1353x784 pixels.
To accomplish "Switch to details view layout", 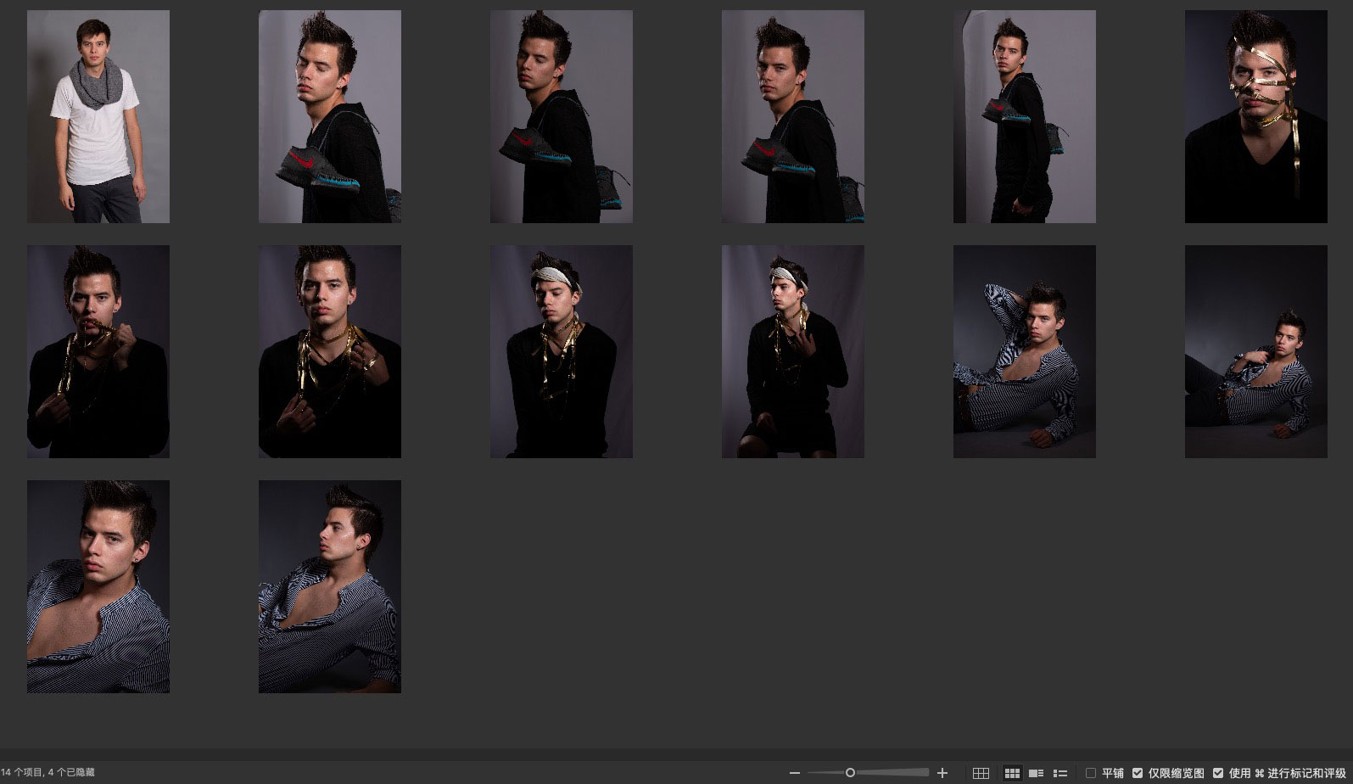I will [x=1036, y=773].
